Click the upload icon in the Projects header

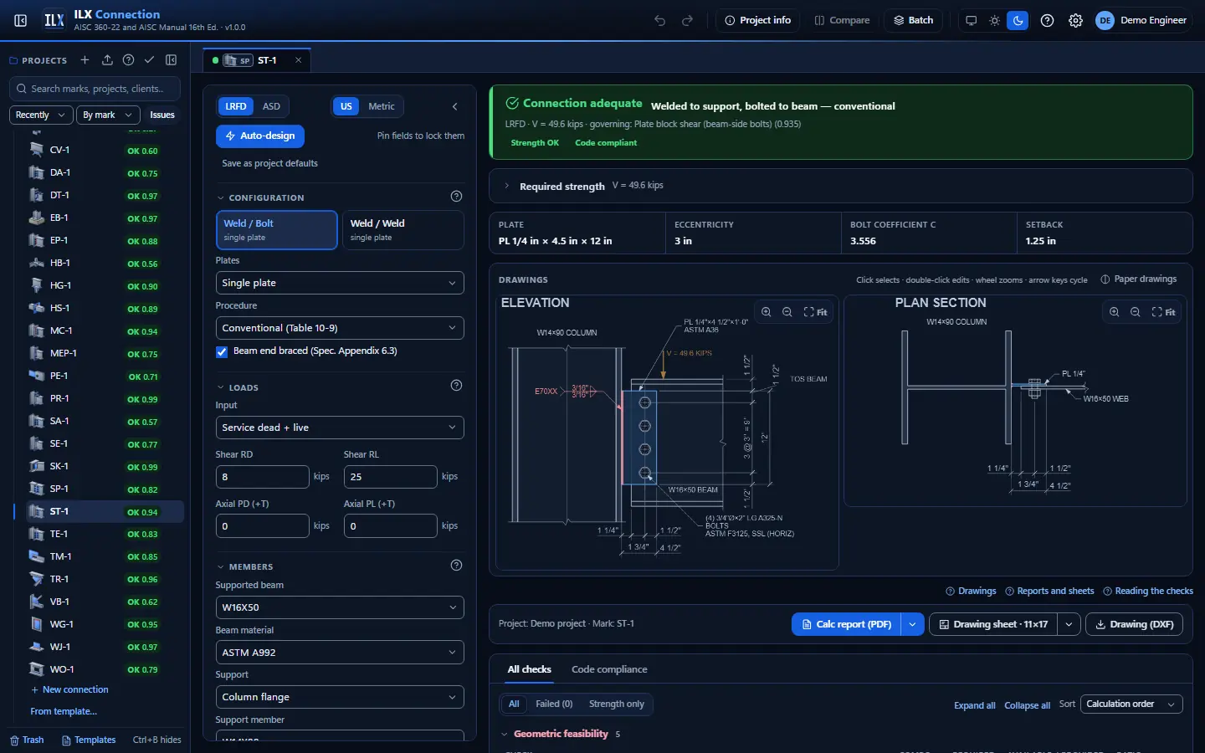click(x=107, y=60)
